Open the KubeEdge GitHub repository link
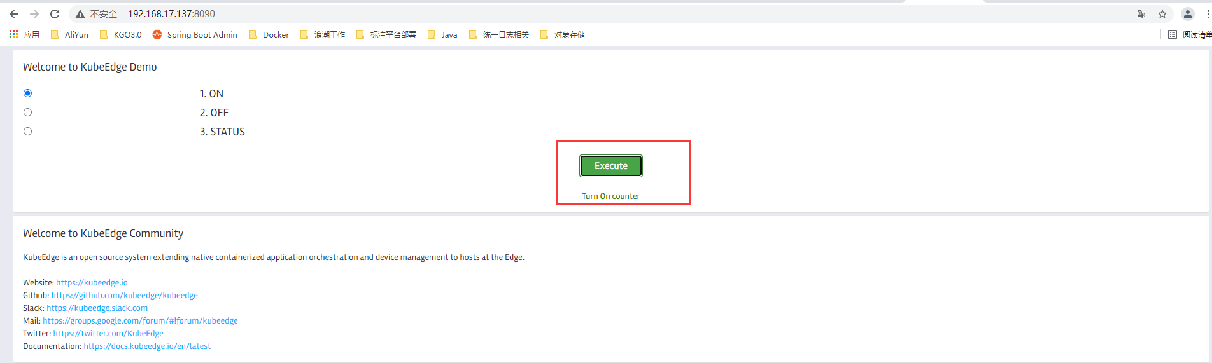 point(125,295)
